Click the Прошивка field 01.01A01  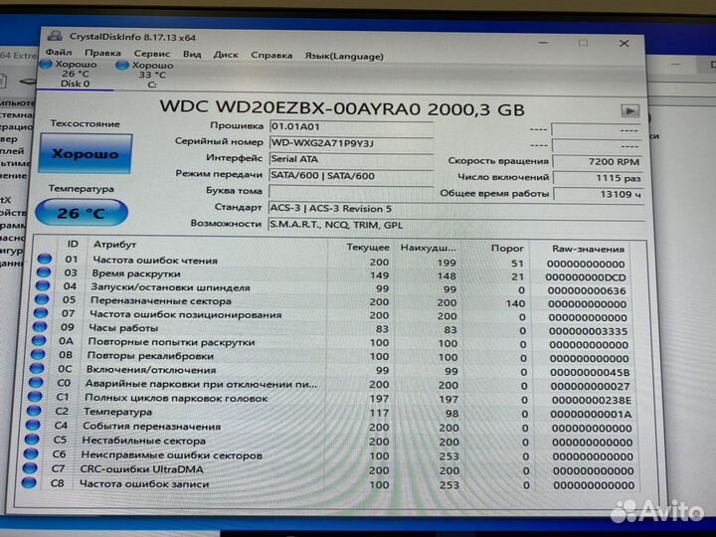(x=351, y=127)
